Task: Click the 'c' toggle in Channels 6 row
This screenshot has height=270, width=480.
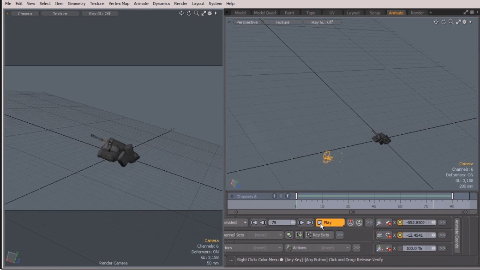Action: (281, 196)
